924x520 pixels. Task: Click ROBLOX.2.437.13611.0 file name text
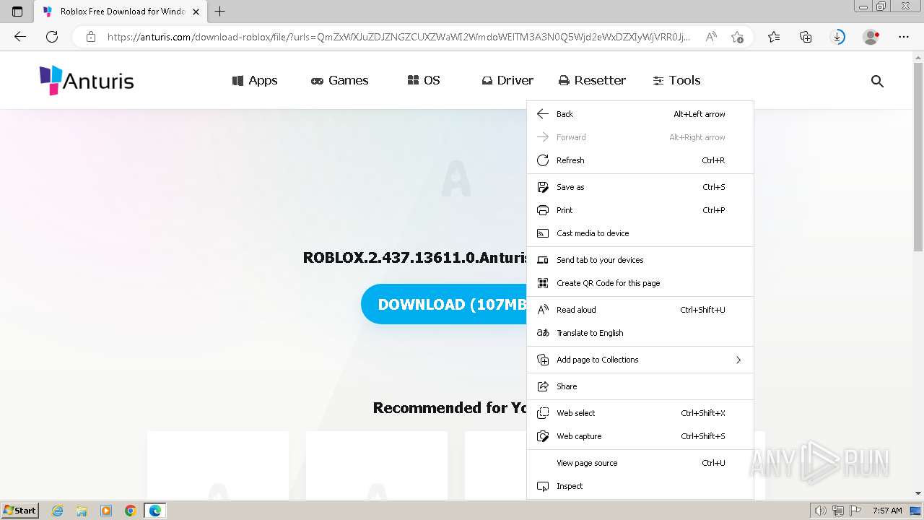point(414,257)
